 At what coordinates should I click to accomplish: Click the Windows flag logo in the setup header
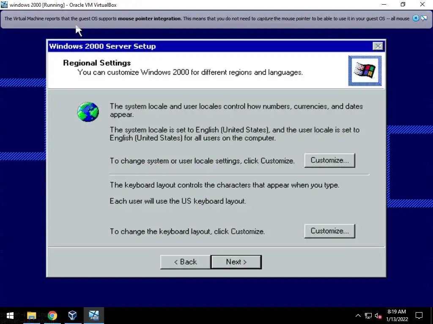tap(365, 71)
